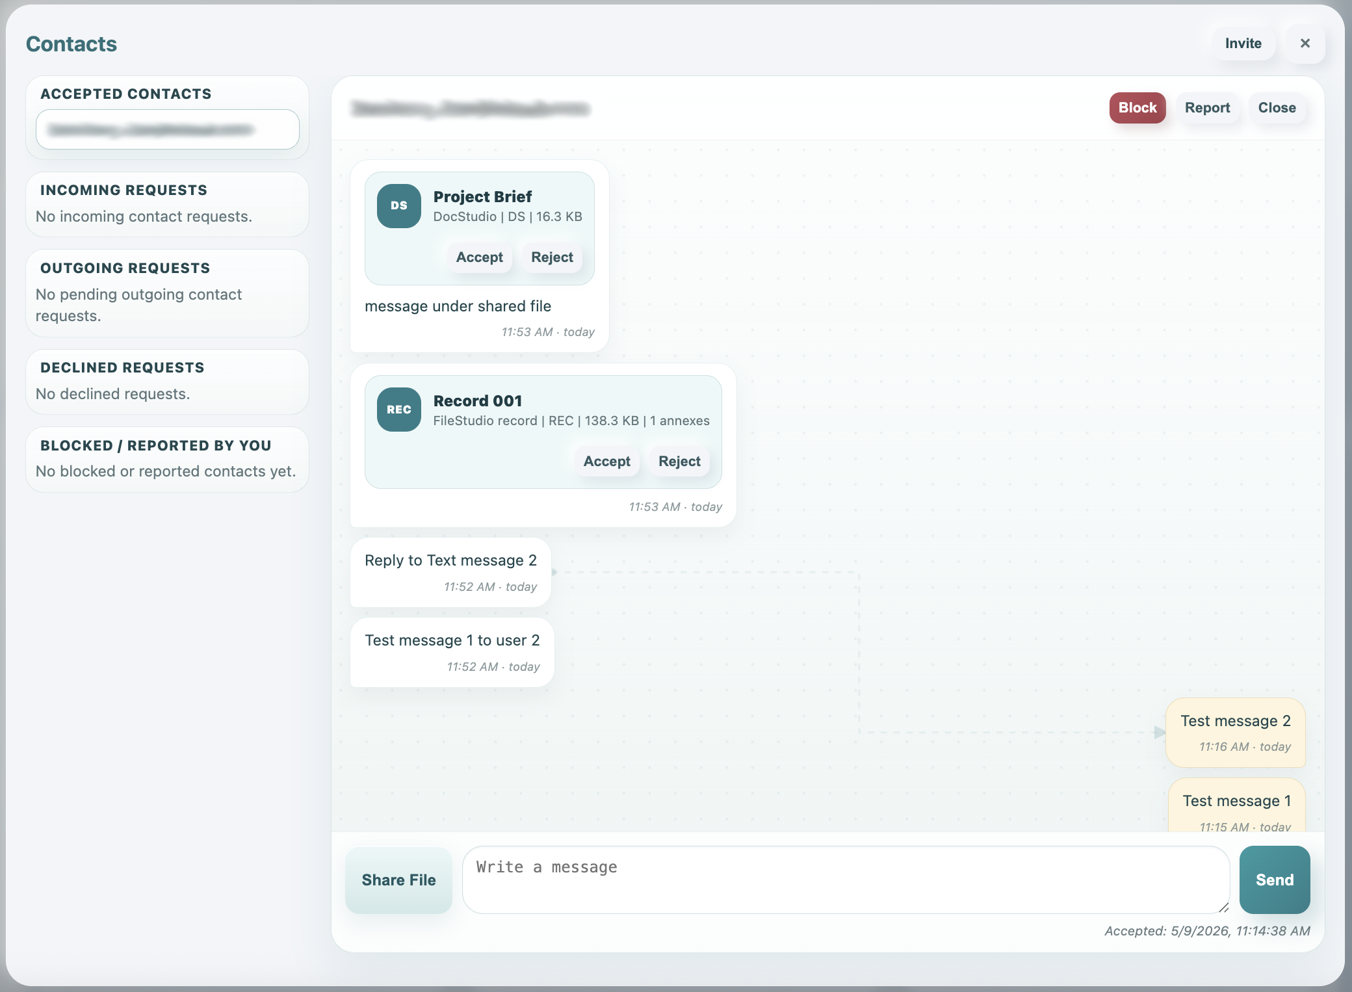Click 'message under shared file' text
This screenshot has width=1352, height=992.
point(458,306)
